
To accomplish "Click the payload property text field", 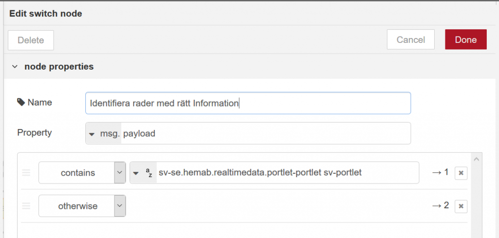I will click(266, 133).
